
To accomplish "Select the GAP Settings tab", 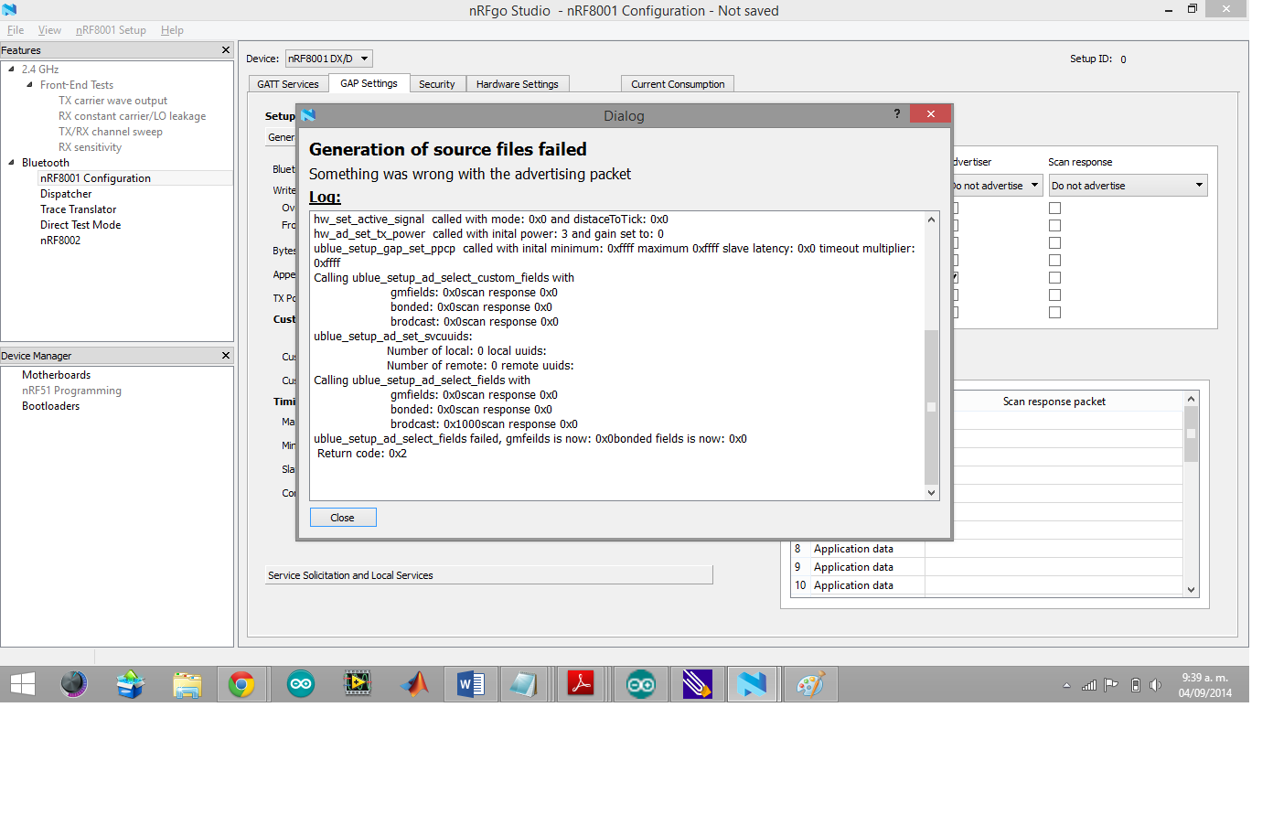I will (369, 83).
